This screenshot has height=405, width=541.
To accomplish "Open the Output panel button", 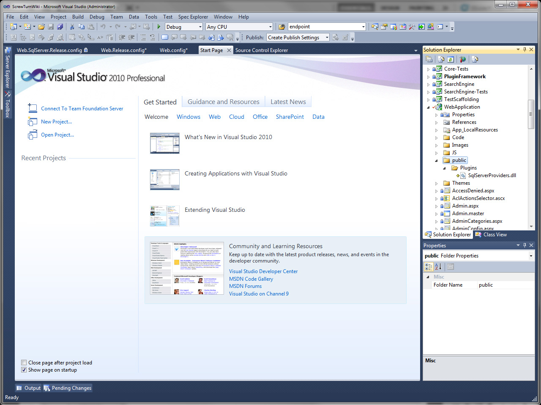I will 29,388.
